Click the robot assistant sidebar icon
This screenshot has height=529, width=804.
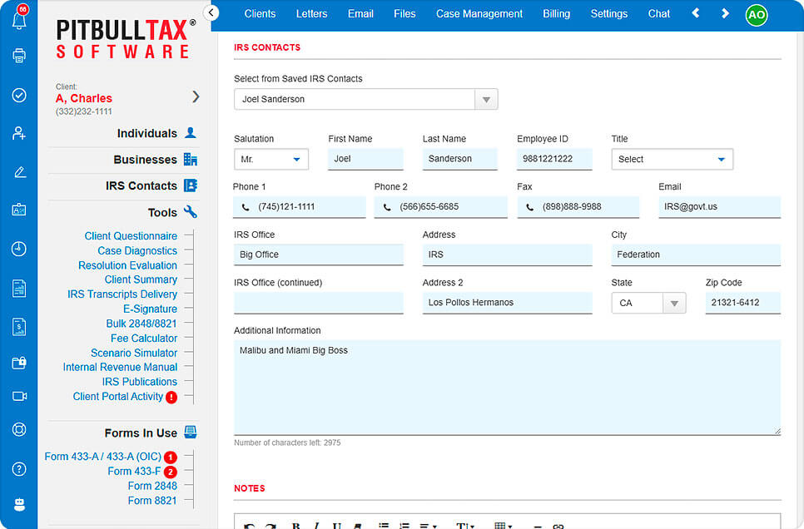click(19, 505)
